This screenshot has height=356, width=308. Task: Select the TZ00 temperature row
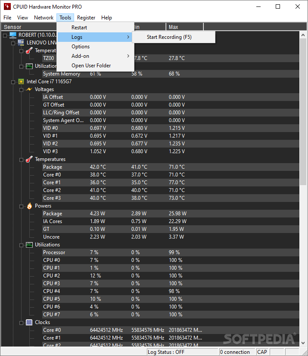click(x=171, y=58)
